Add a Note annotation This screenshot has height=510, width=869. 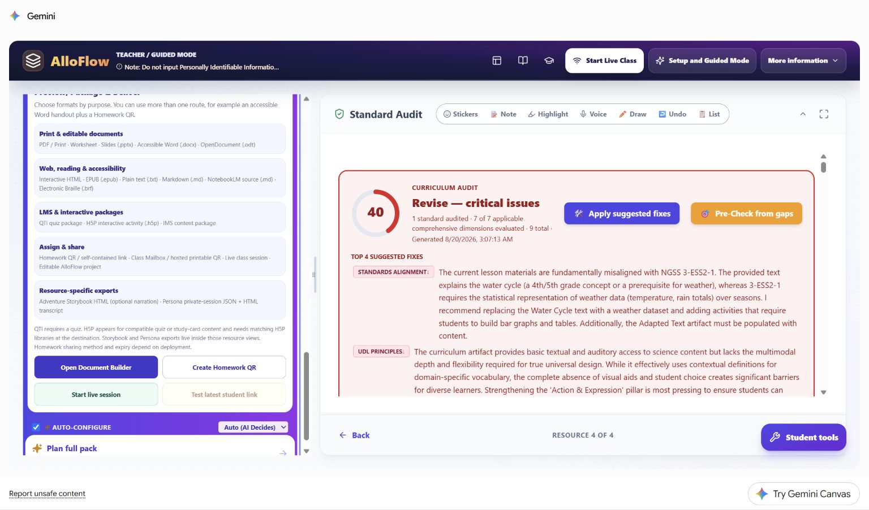[503, 114]
